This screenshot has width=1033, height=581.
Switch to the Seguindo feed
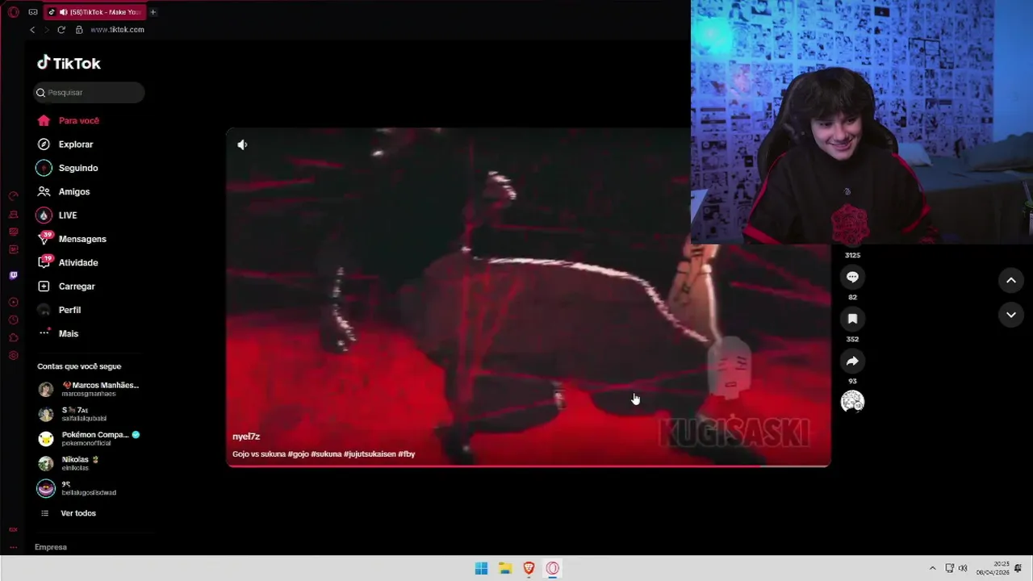(x=68, y=168)
